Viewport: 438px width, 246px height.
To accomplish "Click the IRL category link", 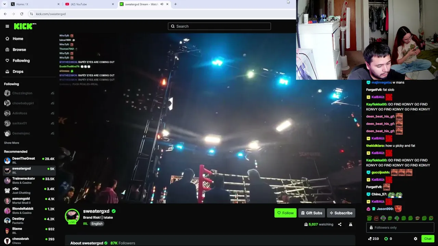I will (85, 224).
